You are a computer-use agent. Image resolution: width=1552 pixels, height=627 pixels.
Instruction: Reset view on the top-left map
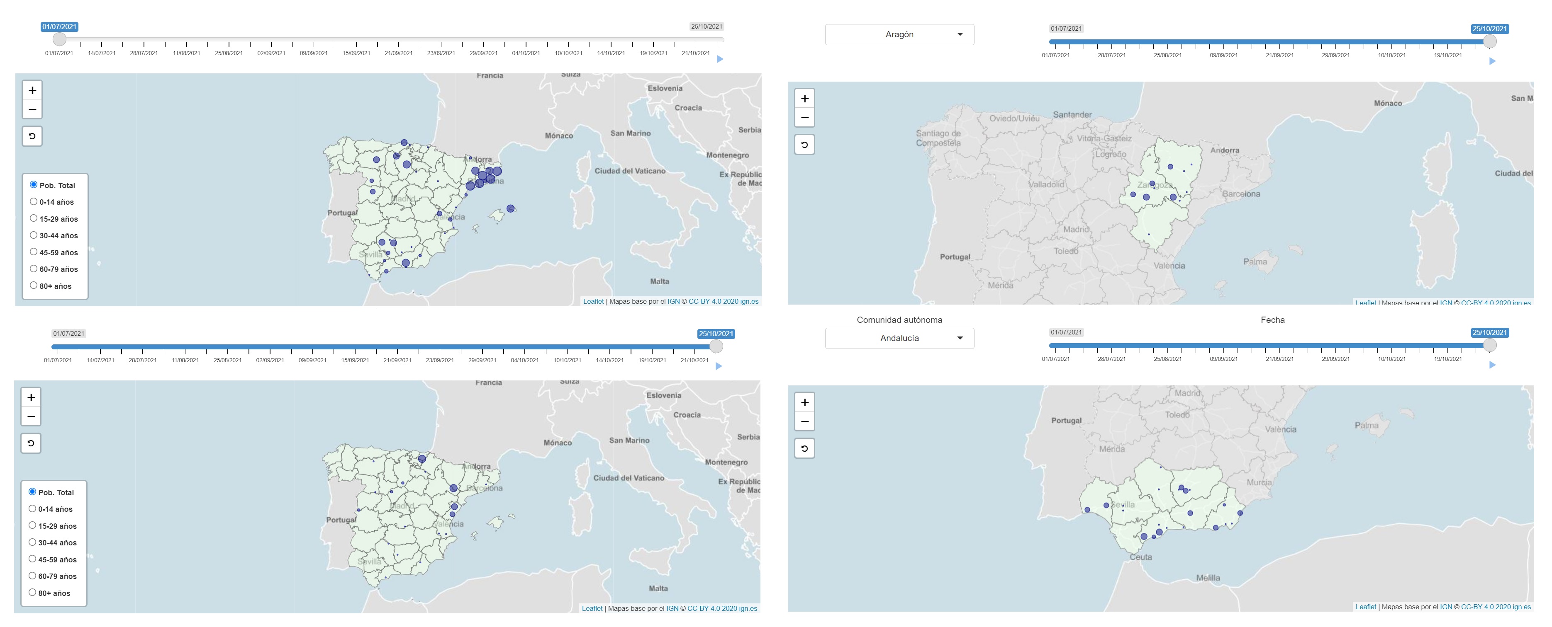pos(32,136)
